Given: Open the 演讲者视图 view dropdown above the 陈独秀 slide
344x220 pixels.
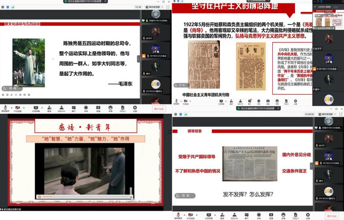Looking at the screenshot, I should (x=154, y=7).
